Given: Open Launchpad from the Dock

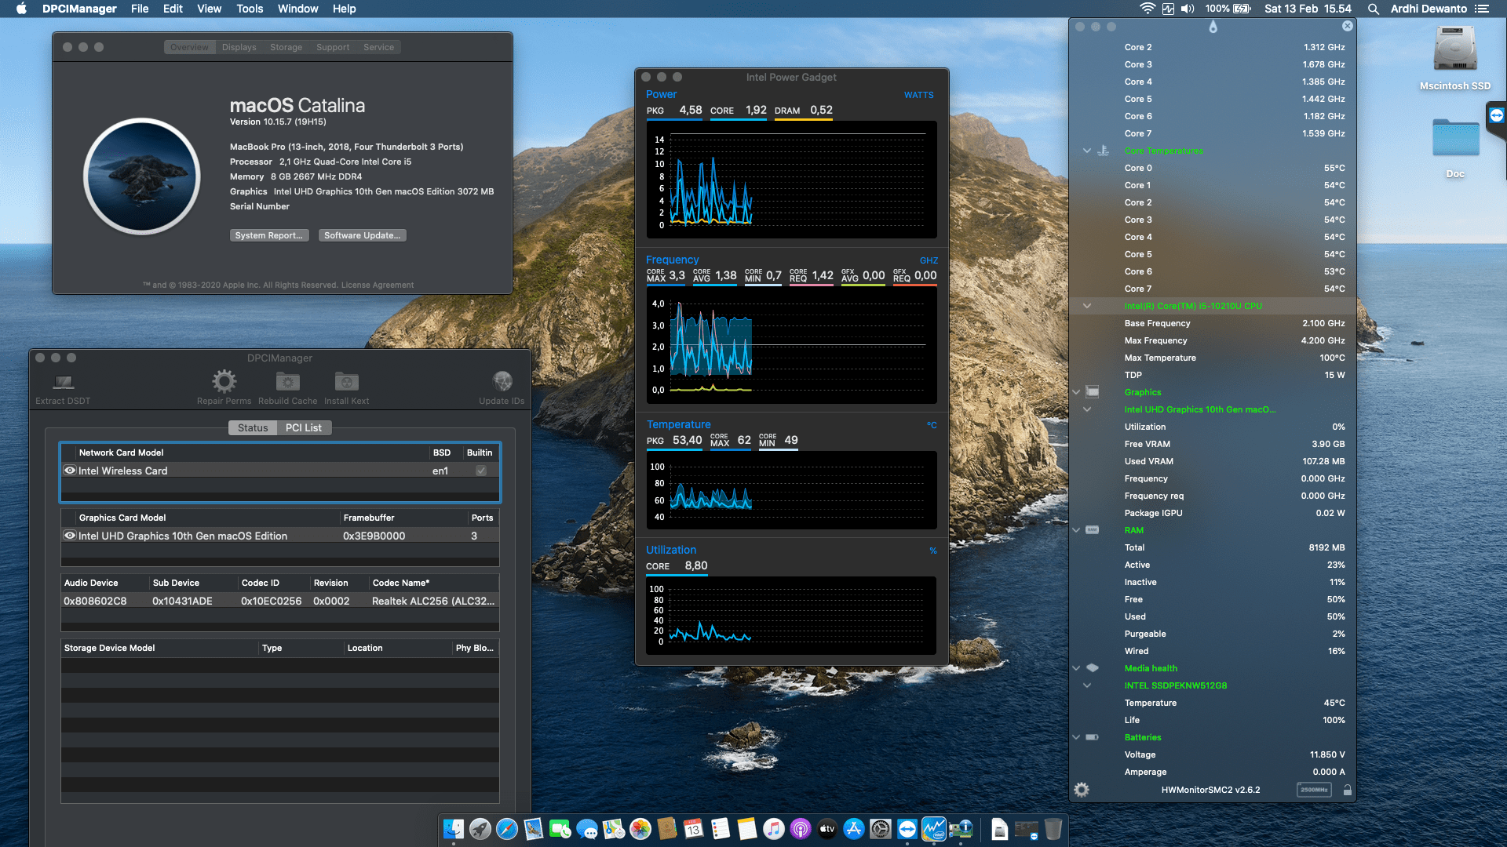Looking at the screenshot, I should [480, 829].
